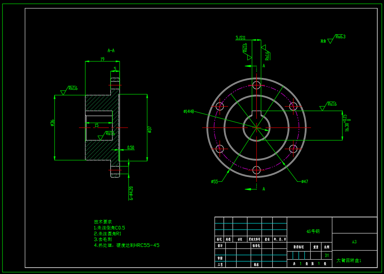Screen dimensions: 384x274
Task: Click the 年、月、日 title block cell
Action: 280,239
